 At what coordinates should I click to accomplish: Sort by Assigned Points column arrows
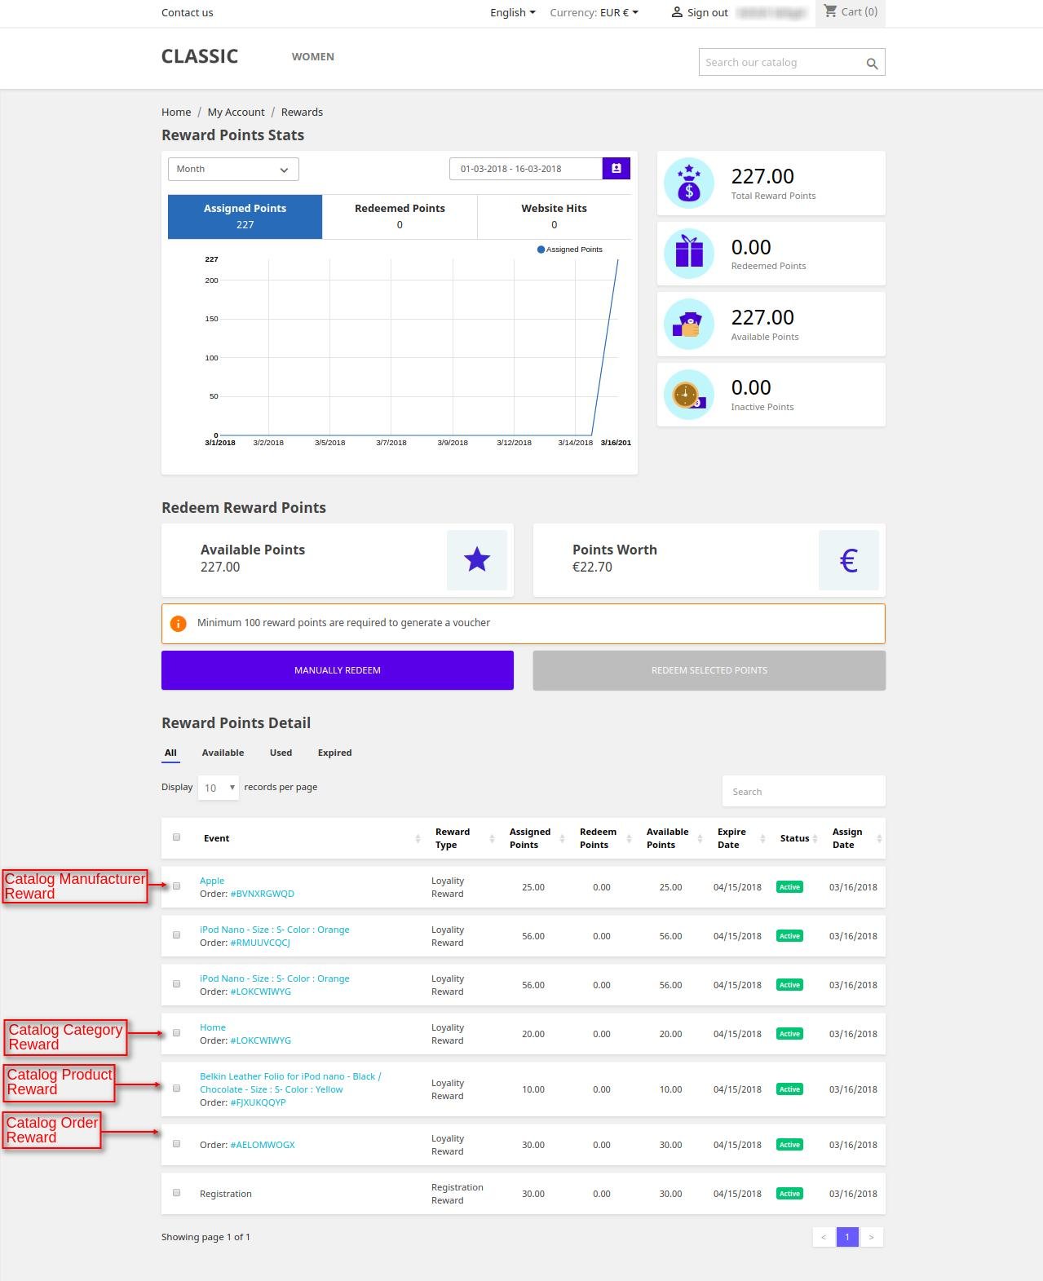point(562,839)
